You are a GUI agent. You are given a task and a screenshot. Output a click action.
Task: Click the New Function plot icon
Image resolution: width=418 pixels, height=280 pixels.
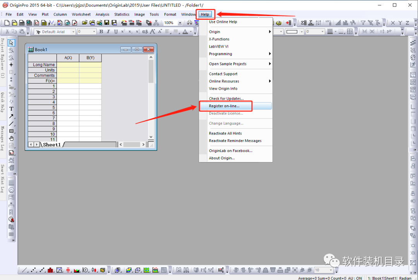pyautogui.click(x=51, y=23)
